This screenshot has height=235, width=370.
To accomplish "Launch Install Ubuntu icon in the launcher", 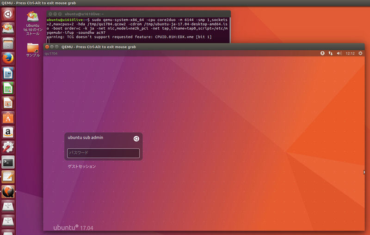I will (x=8, y=29).
